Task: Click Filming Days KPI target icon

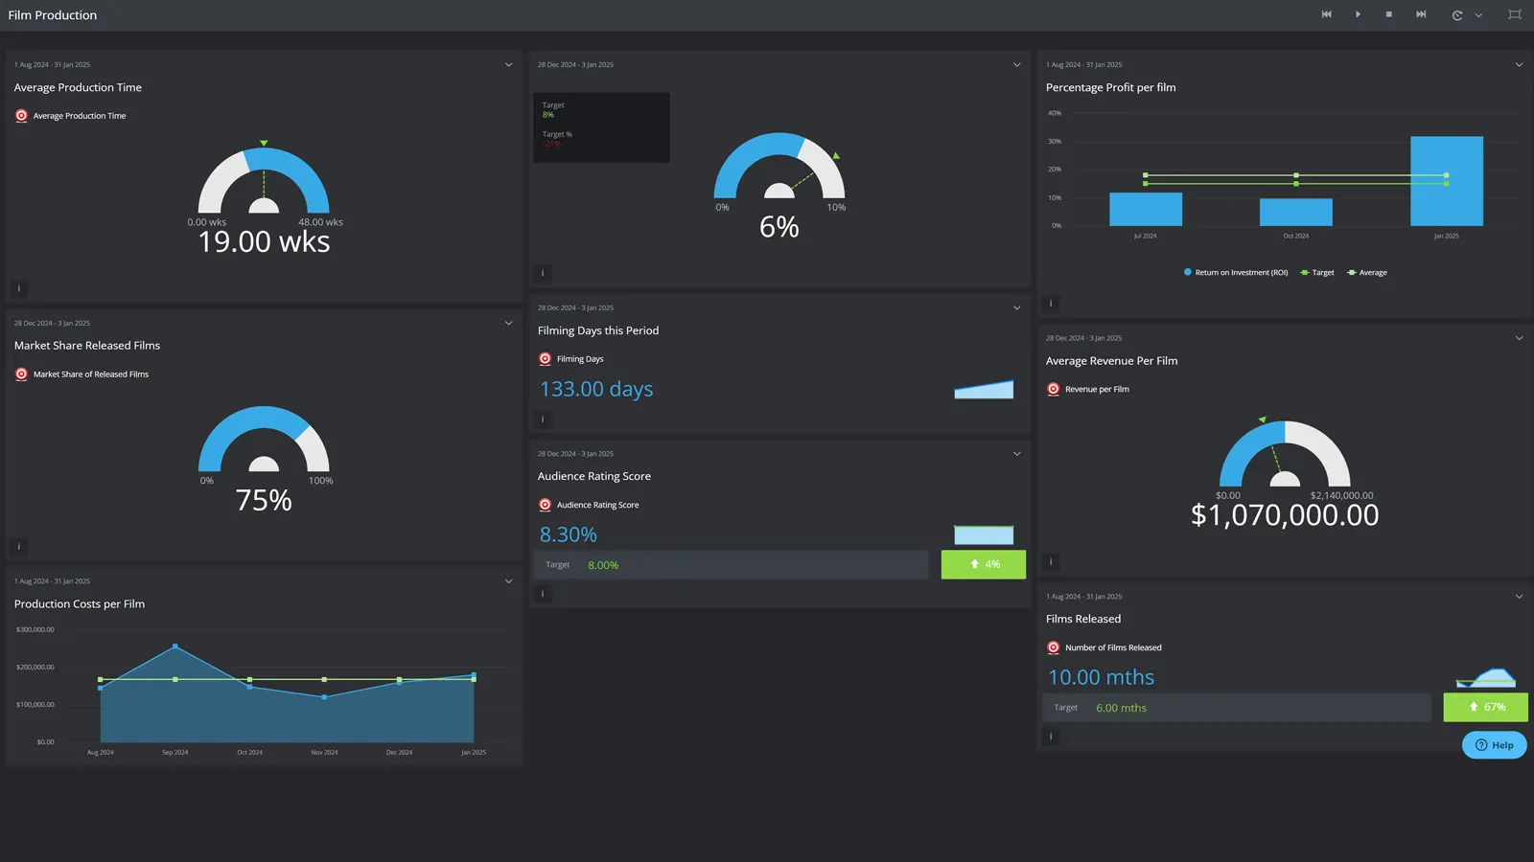Action: click(545, 359)
